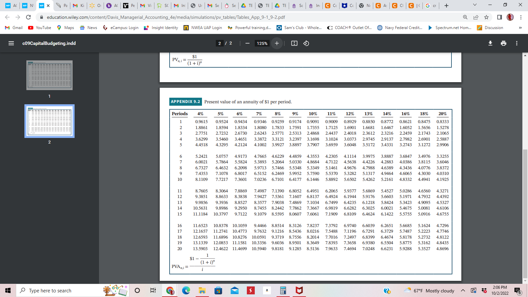The width and height of the screenshot is (528, 297).
Task: Click the zoom in plus button
Action: (x=277, y=43)
